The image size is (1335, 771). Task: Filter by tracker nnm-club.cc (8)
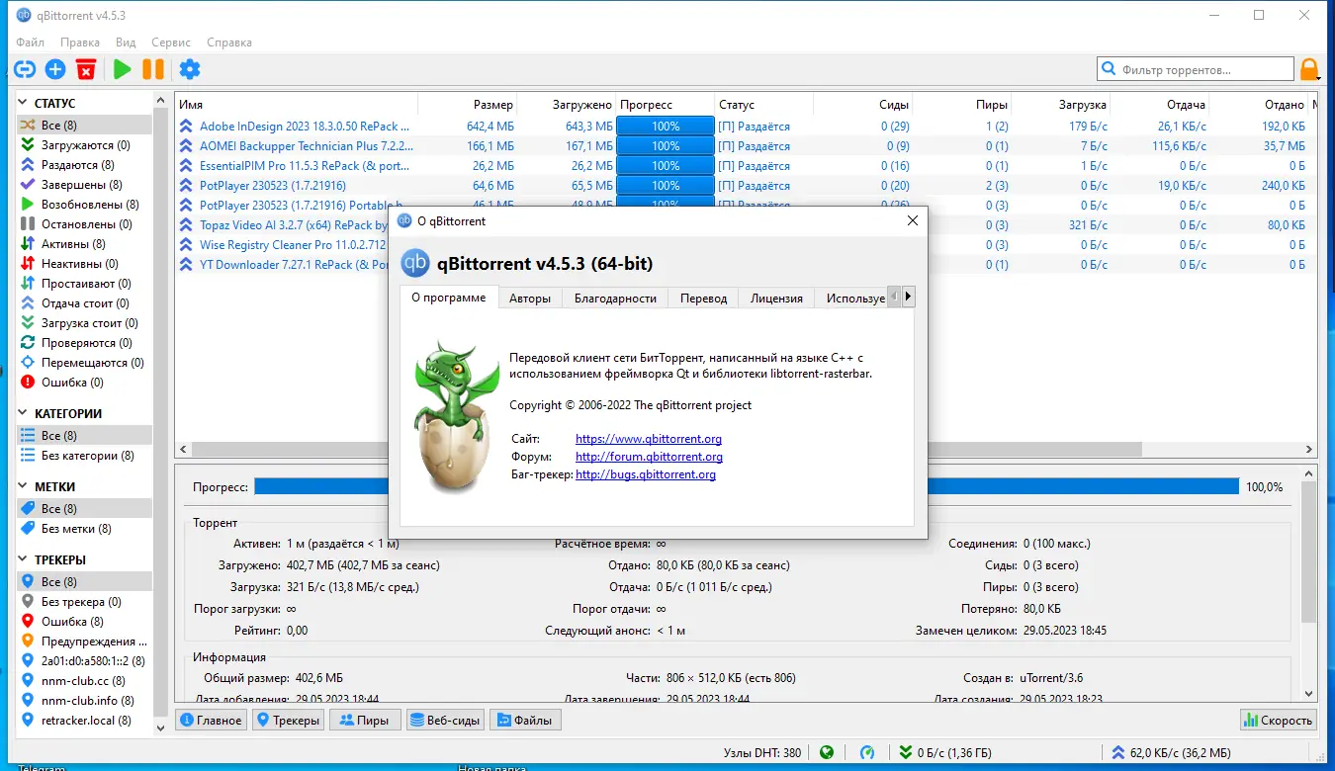[84, 681]
